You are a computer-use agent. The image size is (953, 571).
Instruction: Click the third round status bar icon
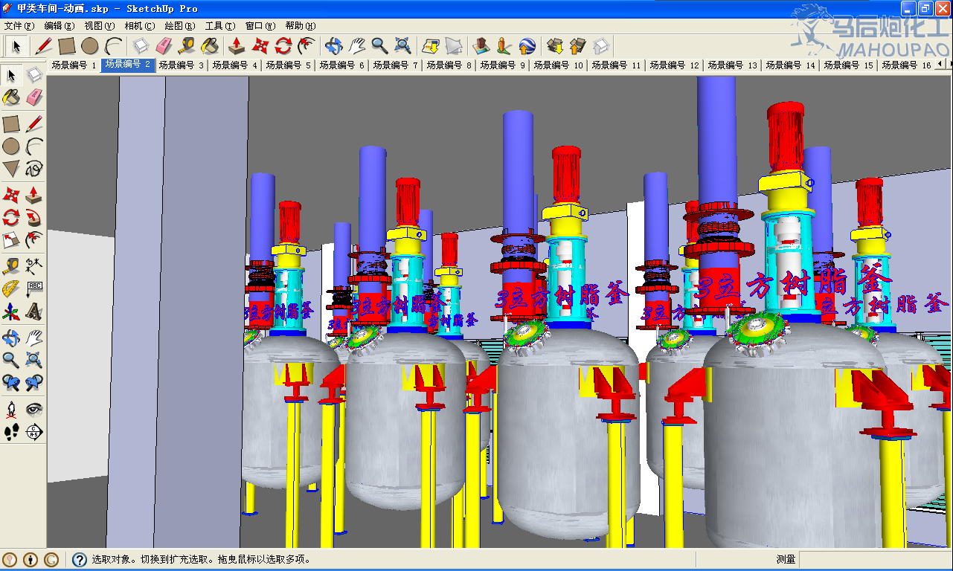[x=52, y=560]
